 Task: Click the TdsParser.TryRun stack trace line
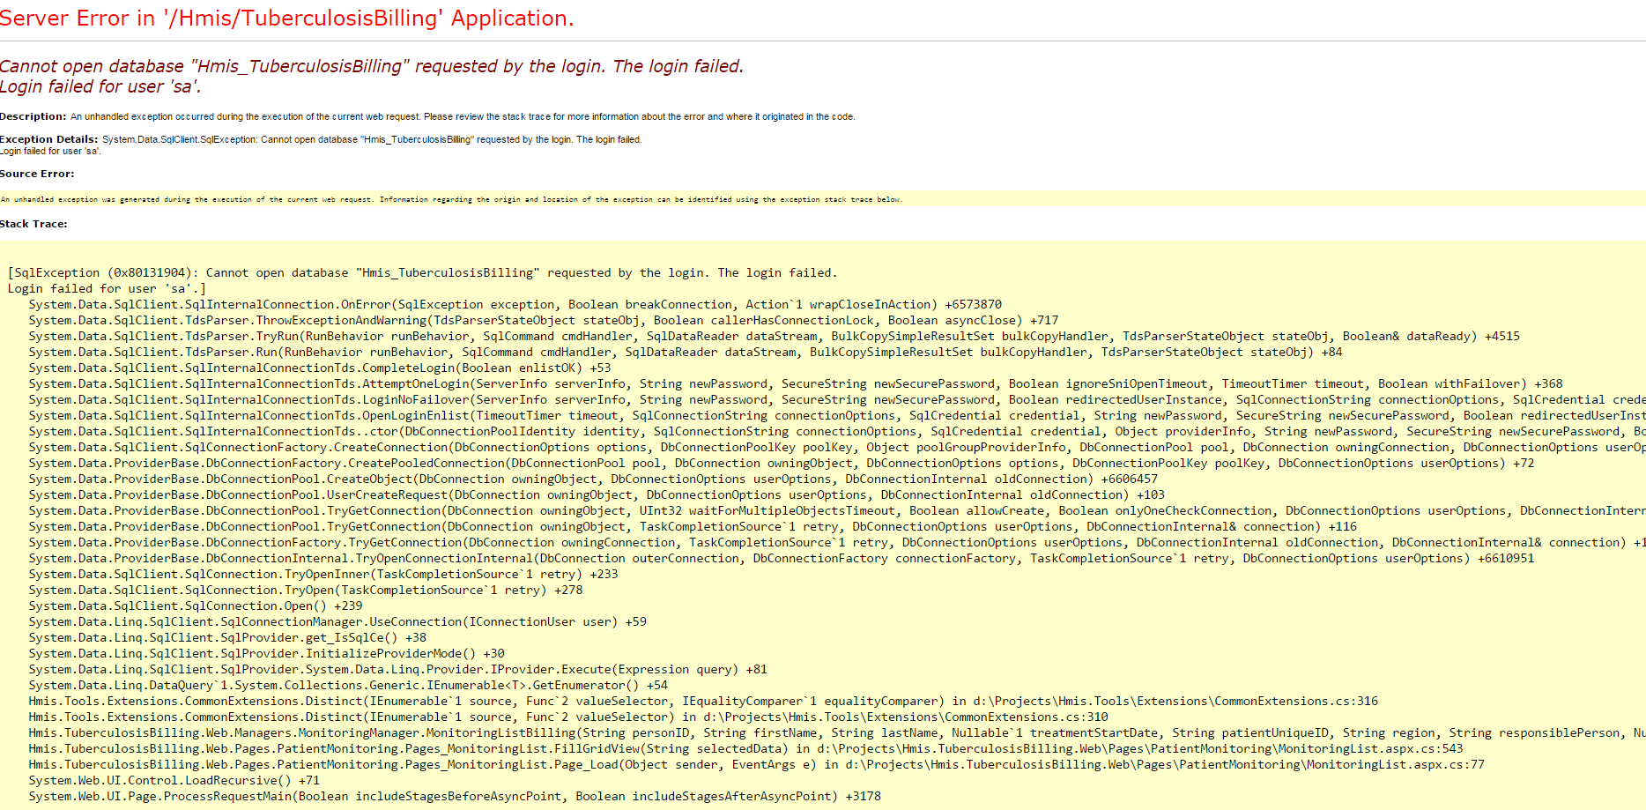[774, 337]
